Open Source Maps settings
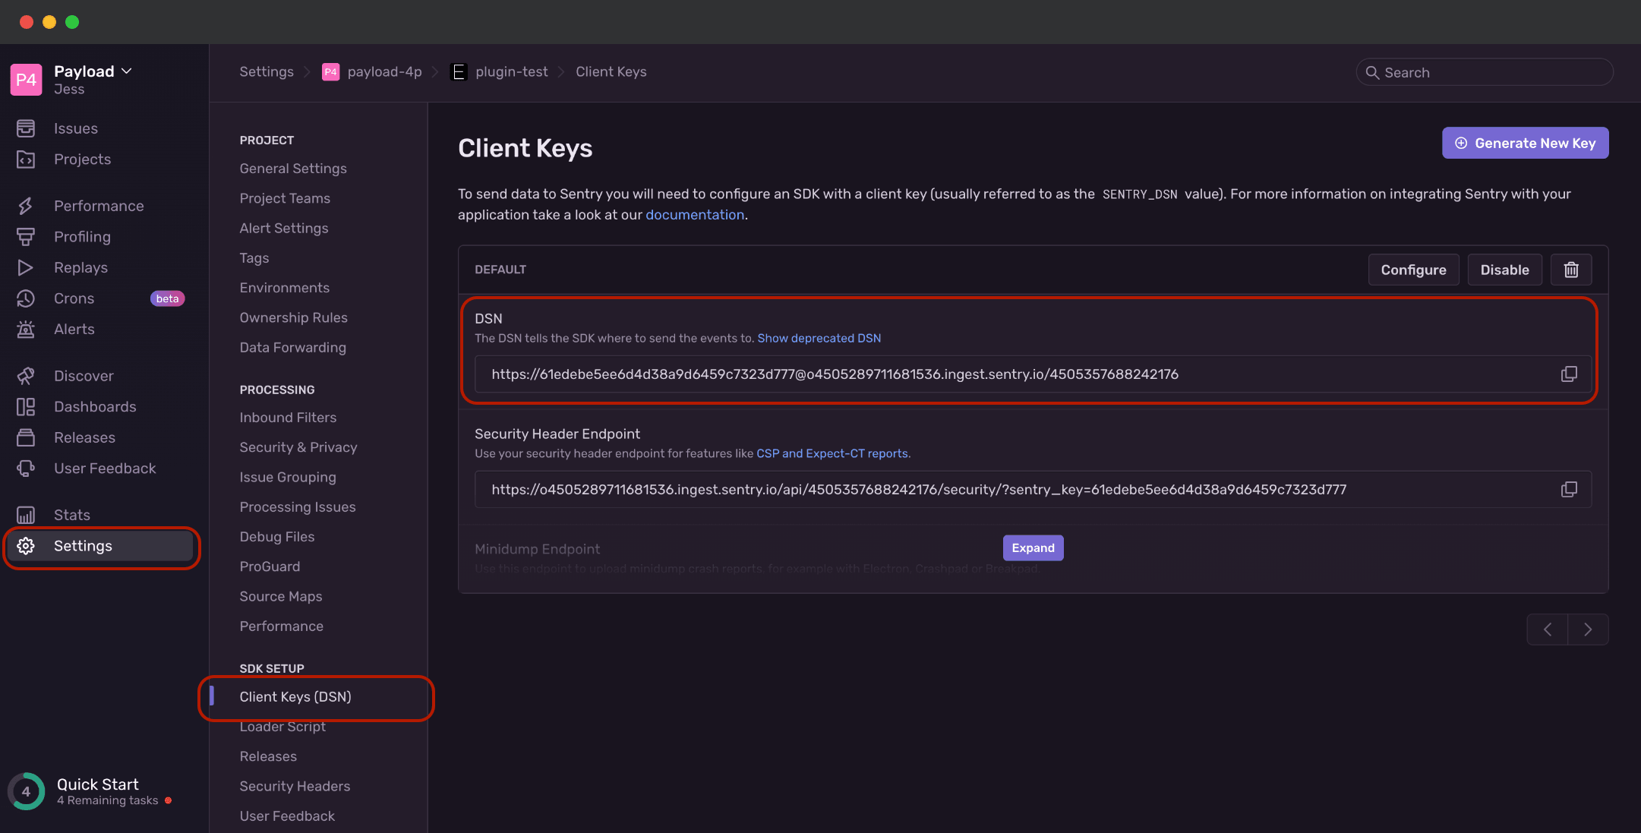Screen dimensions: 1641x833 [281, 597]
